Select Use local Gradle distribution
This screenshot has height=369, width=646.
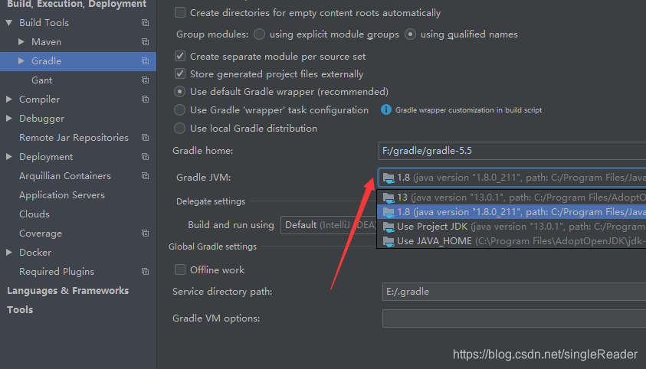click(179, 129)
